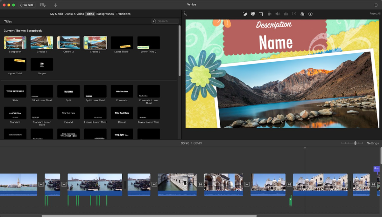Select the Split title style
This screenshot has width=382, height=217.
pos(68,92)
